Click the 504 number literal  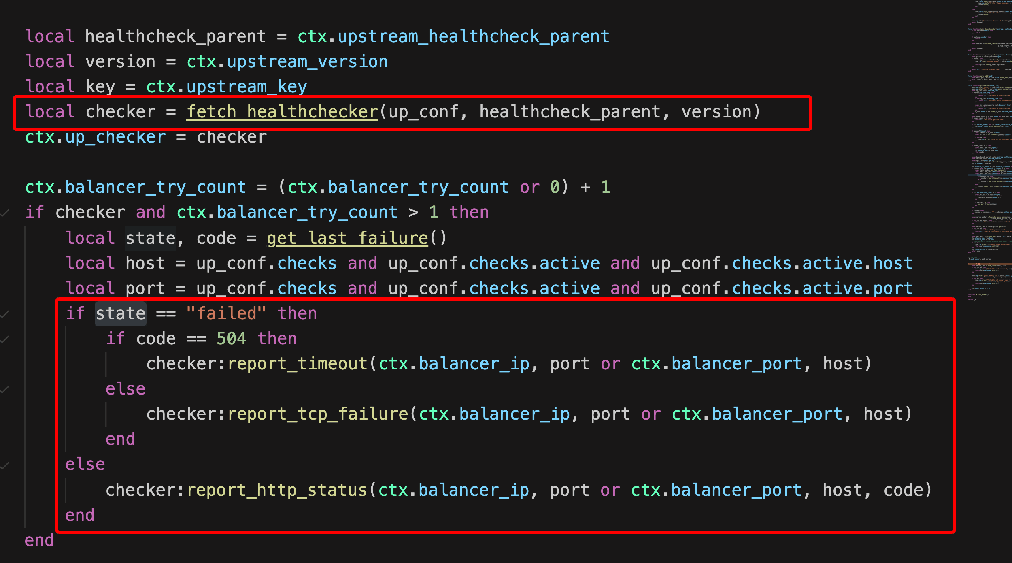[231, 339]
